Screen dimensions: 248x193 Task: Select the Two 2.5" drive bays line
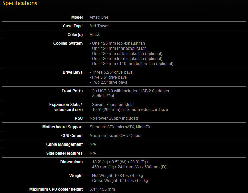[108, 82]
